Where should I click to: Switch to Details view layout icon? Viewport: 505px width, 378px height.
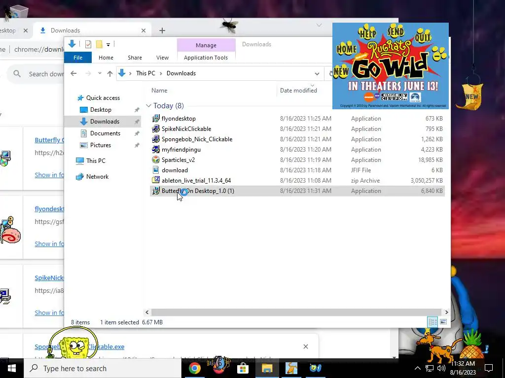click(433, 322)
